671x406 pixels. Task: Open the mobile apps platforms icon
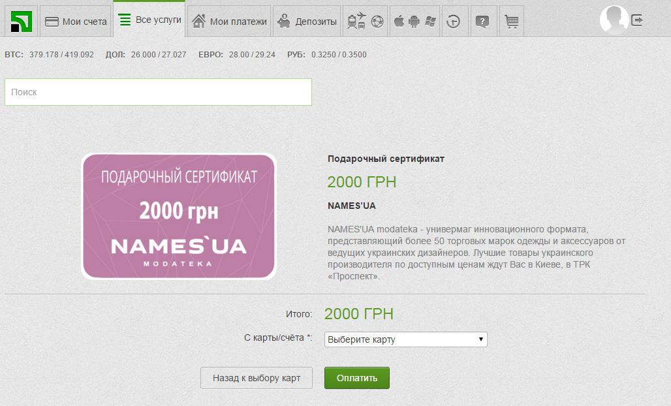coord(414,22)
